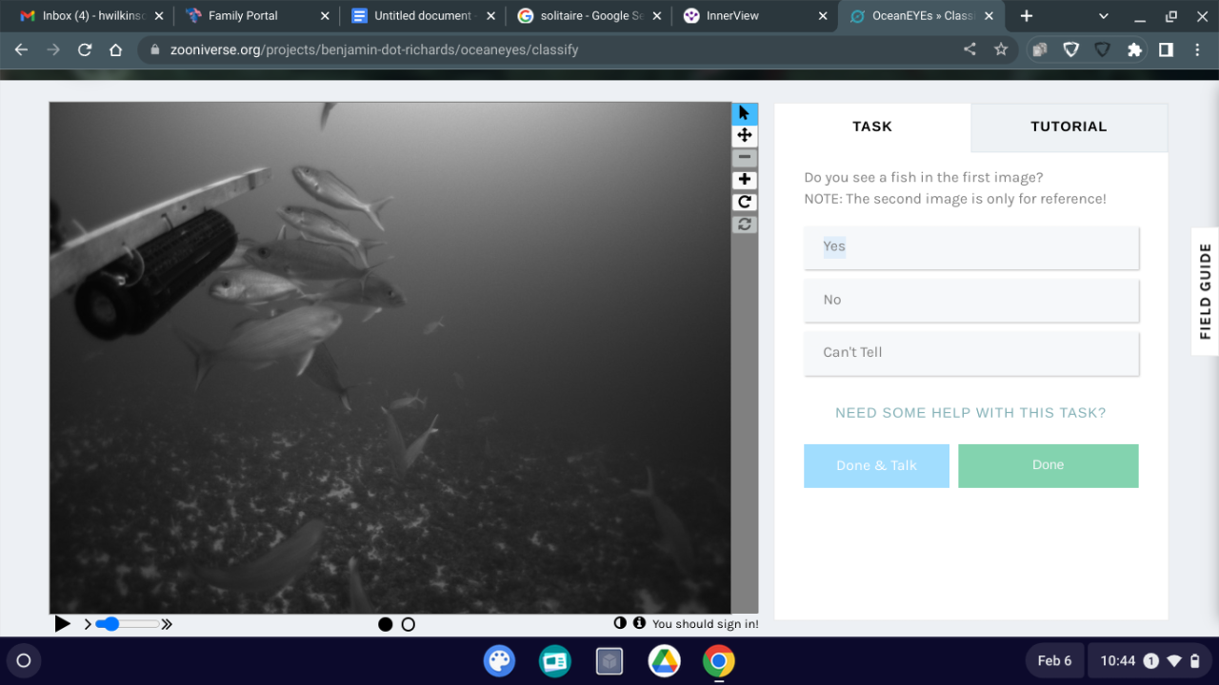Choose the Yes answer option
Viewport: 1219px width, 685px height.
pyautogui.click(x=970, y=246)
